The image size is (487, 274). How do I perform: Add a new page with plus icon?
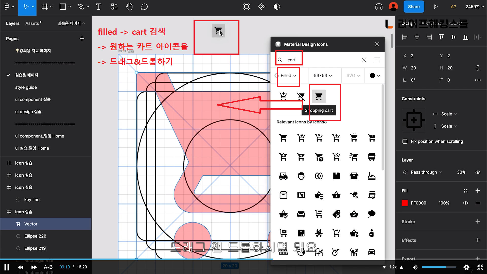tap(82, 39)
